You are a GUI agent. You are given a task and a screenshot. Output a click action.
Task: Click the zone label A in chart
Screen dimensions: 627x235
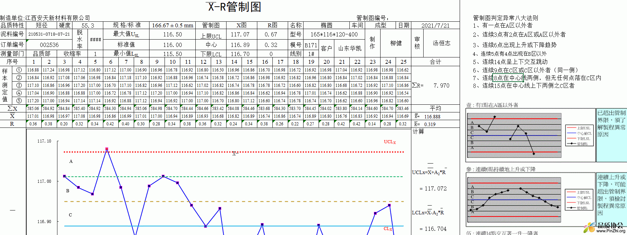click(x=71, y=161)
